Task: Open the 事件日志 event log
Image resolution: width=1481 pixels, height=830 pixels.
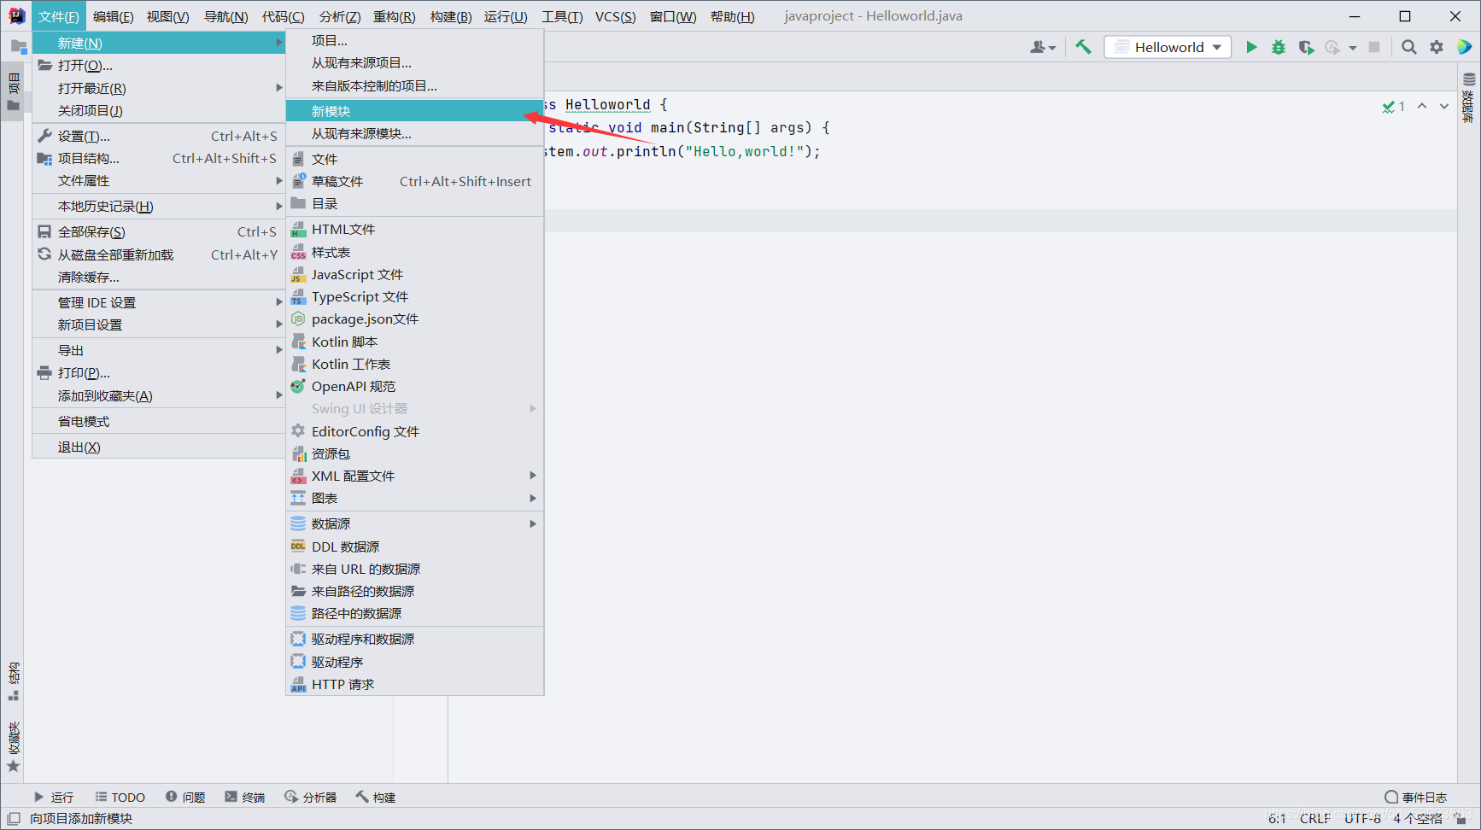Action: tap(1416, 797)
